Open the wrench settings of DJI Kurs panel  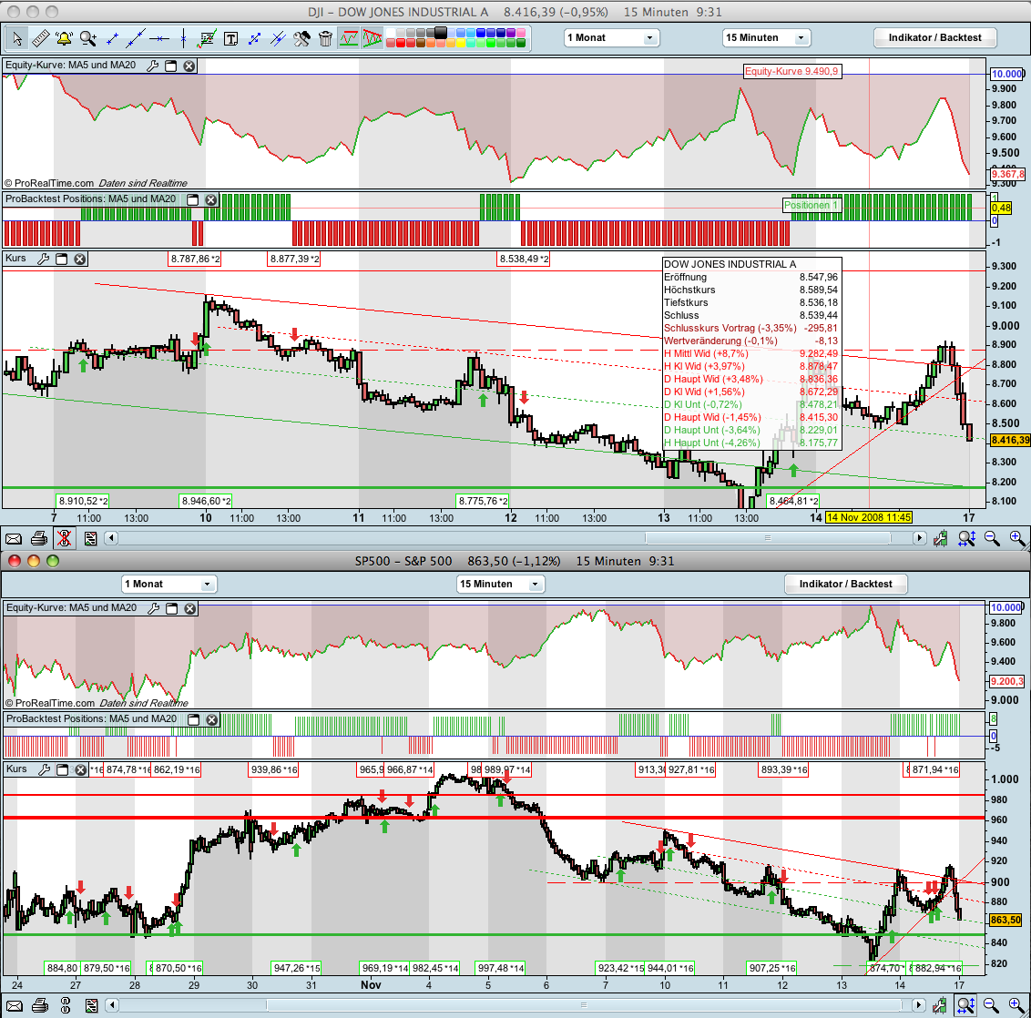44,259
